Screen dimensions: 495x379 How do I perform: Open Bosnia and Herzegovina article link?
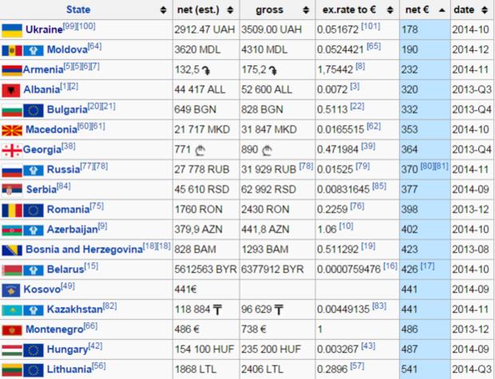(x=84, y=249)
